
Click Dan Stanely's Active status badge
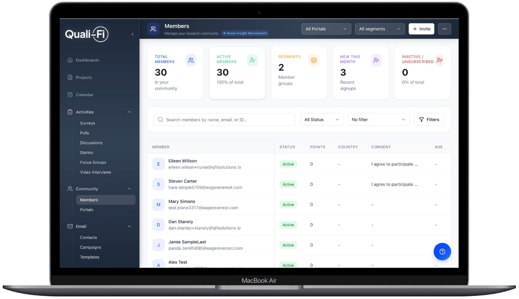pos(288,225)
